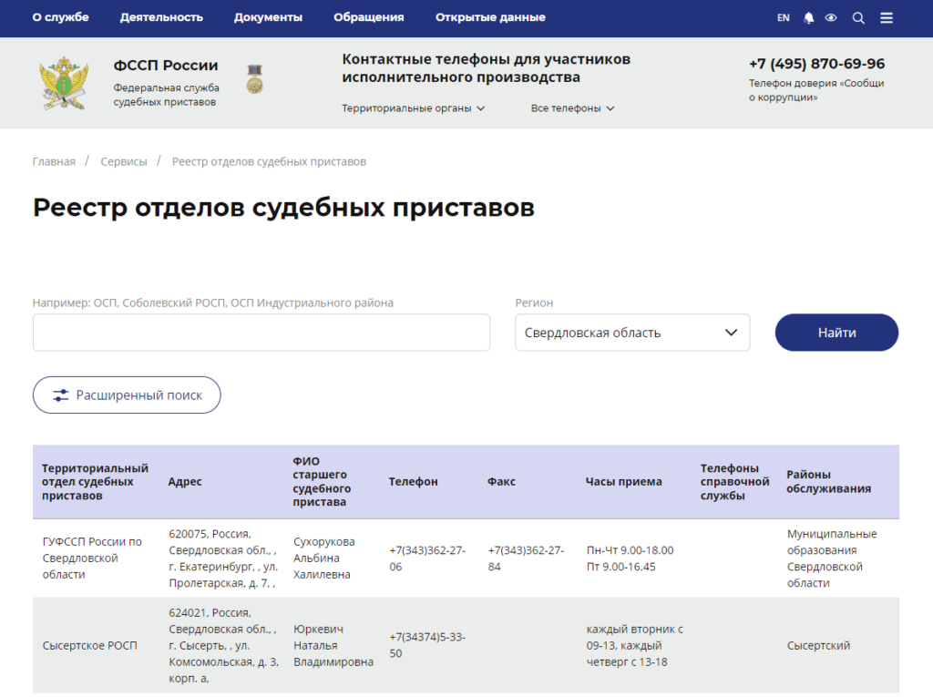The width and height of the screenshot is (933, 697).
Task: Expand Все телефоны dropdown
Action: [572, 108]
